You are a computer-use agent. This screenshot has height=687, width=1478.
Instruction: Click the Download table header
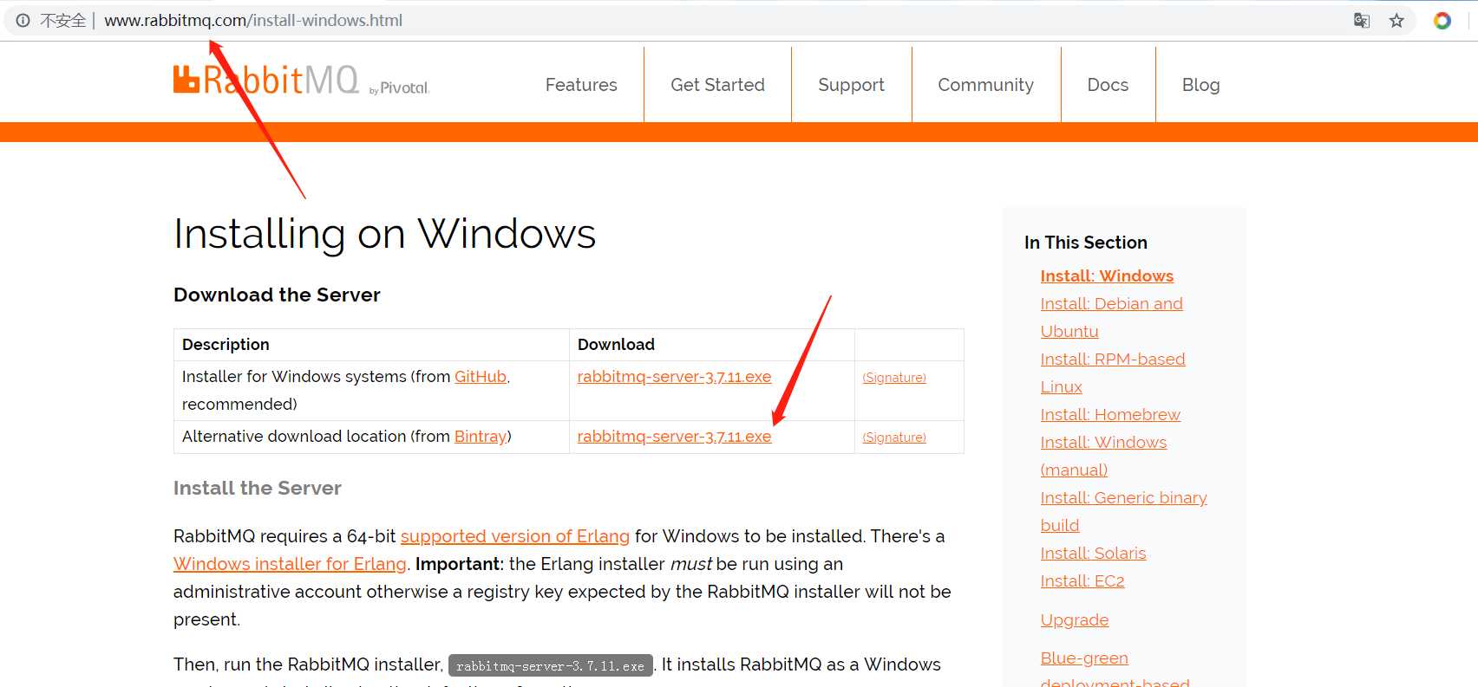(616, 345)
